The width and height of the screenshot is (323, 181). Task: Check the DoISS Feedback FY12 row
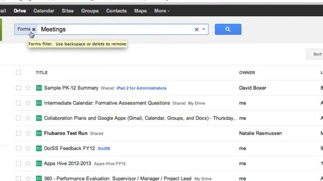coord(18,148)
